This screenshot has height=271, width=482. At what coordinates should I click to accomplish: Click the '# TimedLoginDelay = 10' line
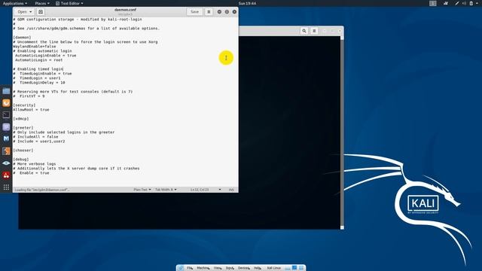(39, 83)
